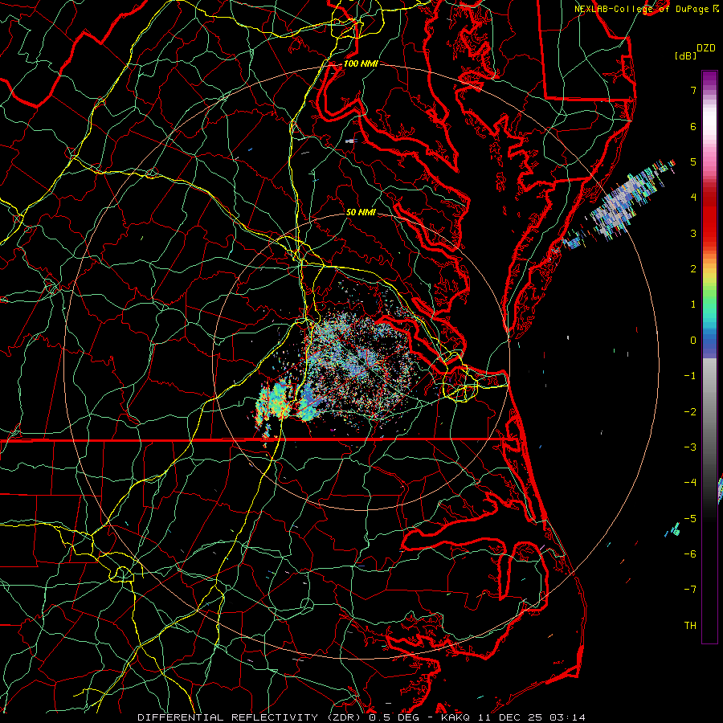Click the -7 value on the color scale
723x723 pixels.
(690, 590)
